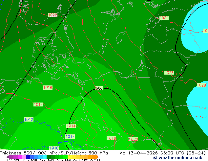Select the 522 legend value
Viewport: 208px width, 161px height.
click(x=42, y=160)
